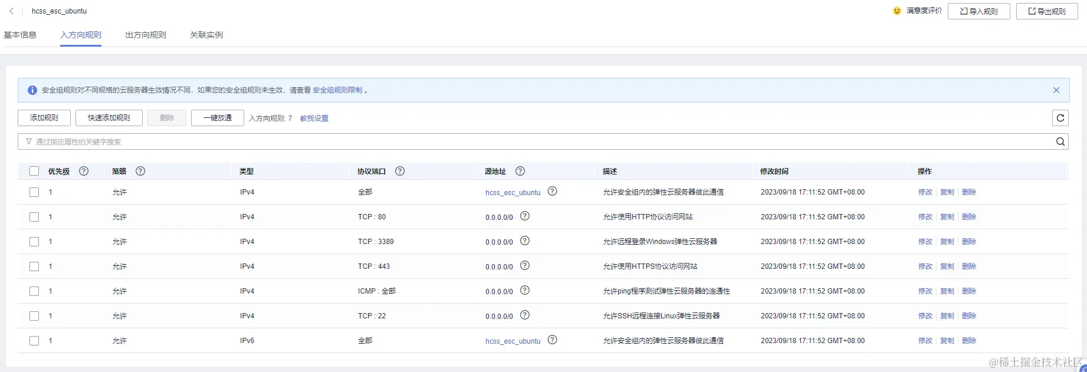Toggle the select-all checkbox in table header
Image resolution: width=1087 pixels, height=372 pixels.
click(34, 171)
